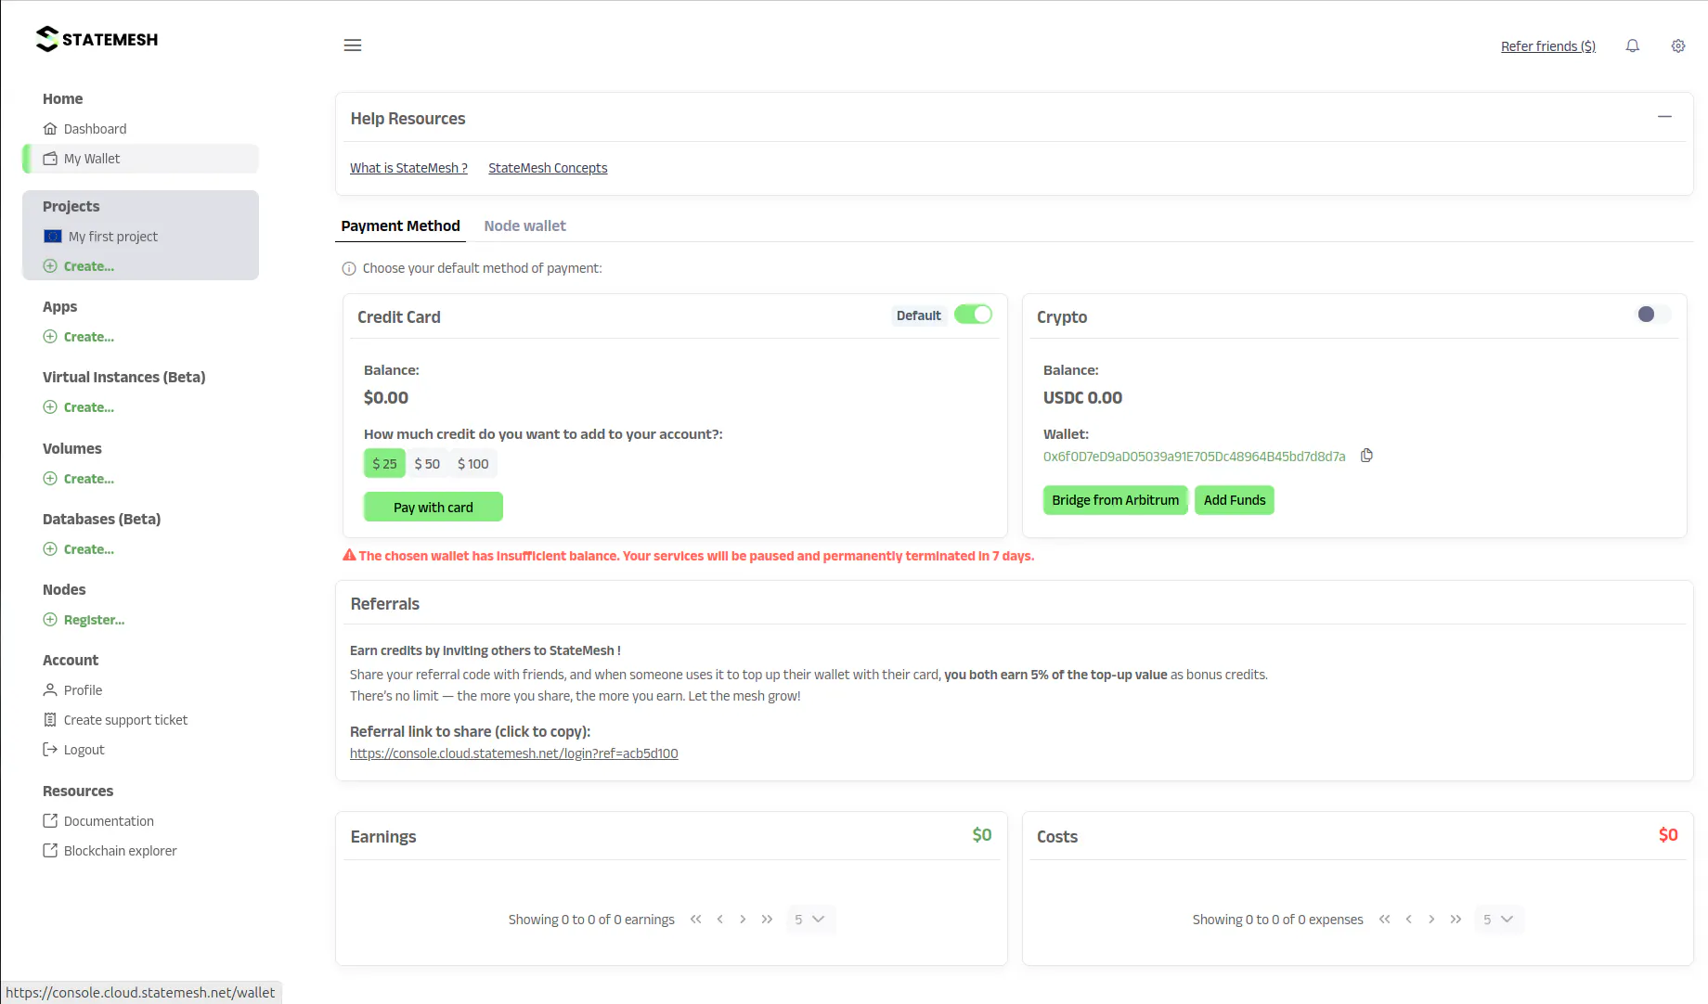The image size is (1708, 1004).
Task: Open the settings gear icon
Action: point(1678,45)
